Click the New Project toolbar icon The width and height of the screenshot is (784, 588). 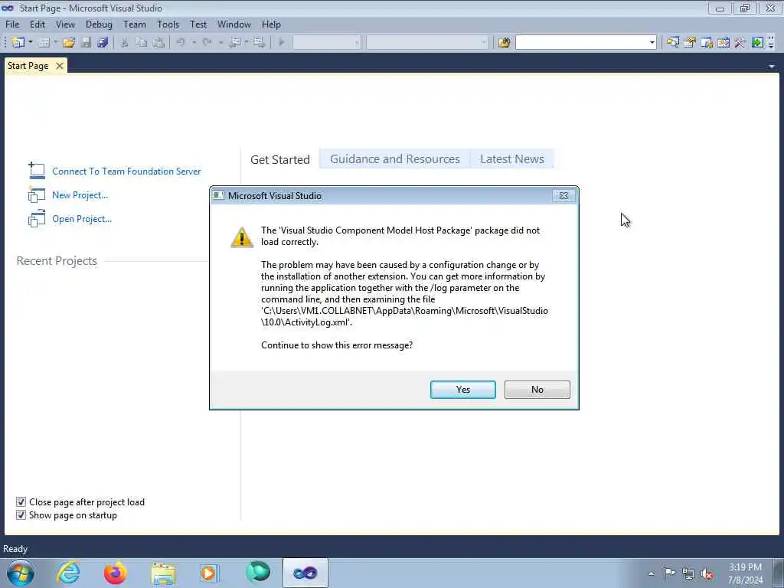pyautogui.click(x=18, y=43)
